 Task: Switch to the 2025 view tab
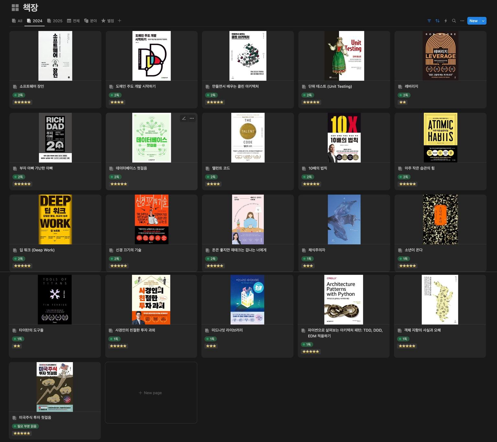point(55,21)
